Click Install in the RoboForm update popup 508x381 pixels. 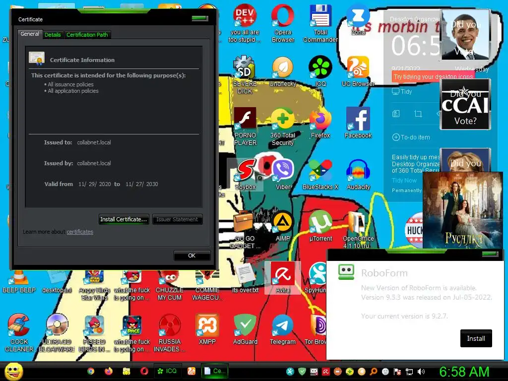click(x=476, y=338)
